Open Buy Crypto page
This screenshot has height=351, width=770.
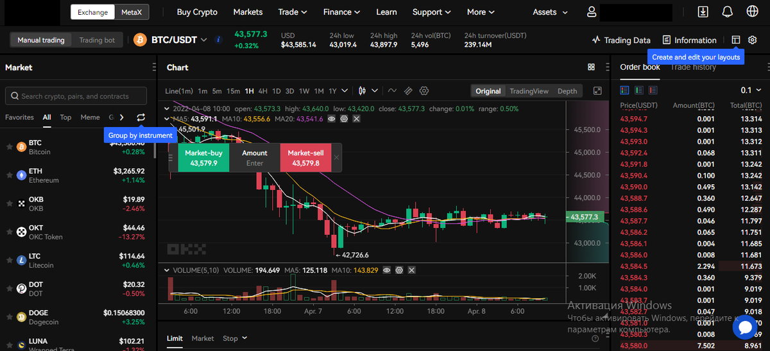coord(197,12)
